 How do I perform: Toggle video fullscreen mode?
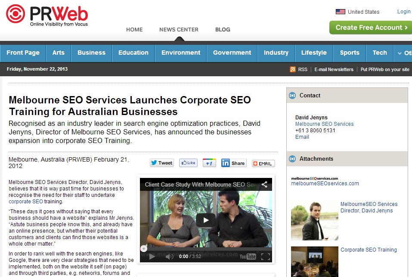pyautogui.click(x=265, y=256)
